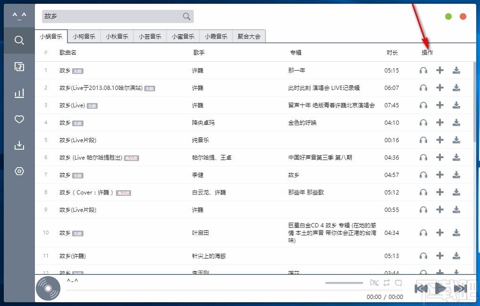The height and width of the screenshot is (306, 480).
Task: Download 李健's 故乡 track
Action: pos(456,175)
